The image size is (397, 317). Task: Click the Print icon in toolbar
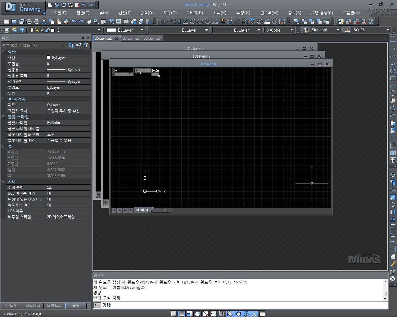29,21
